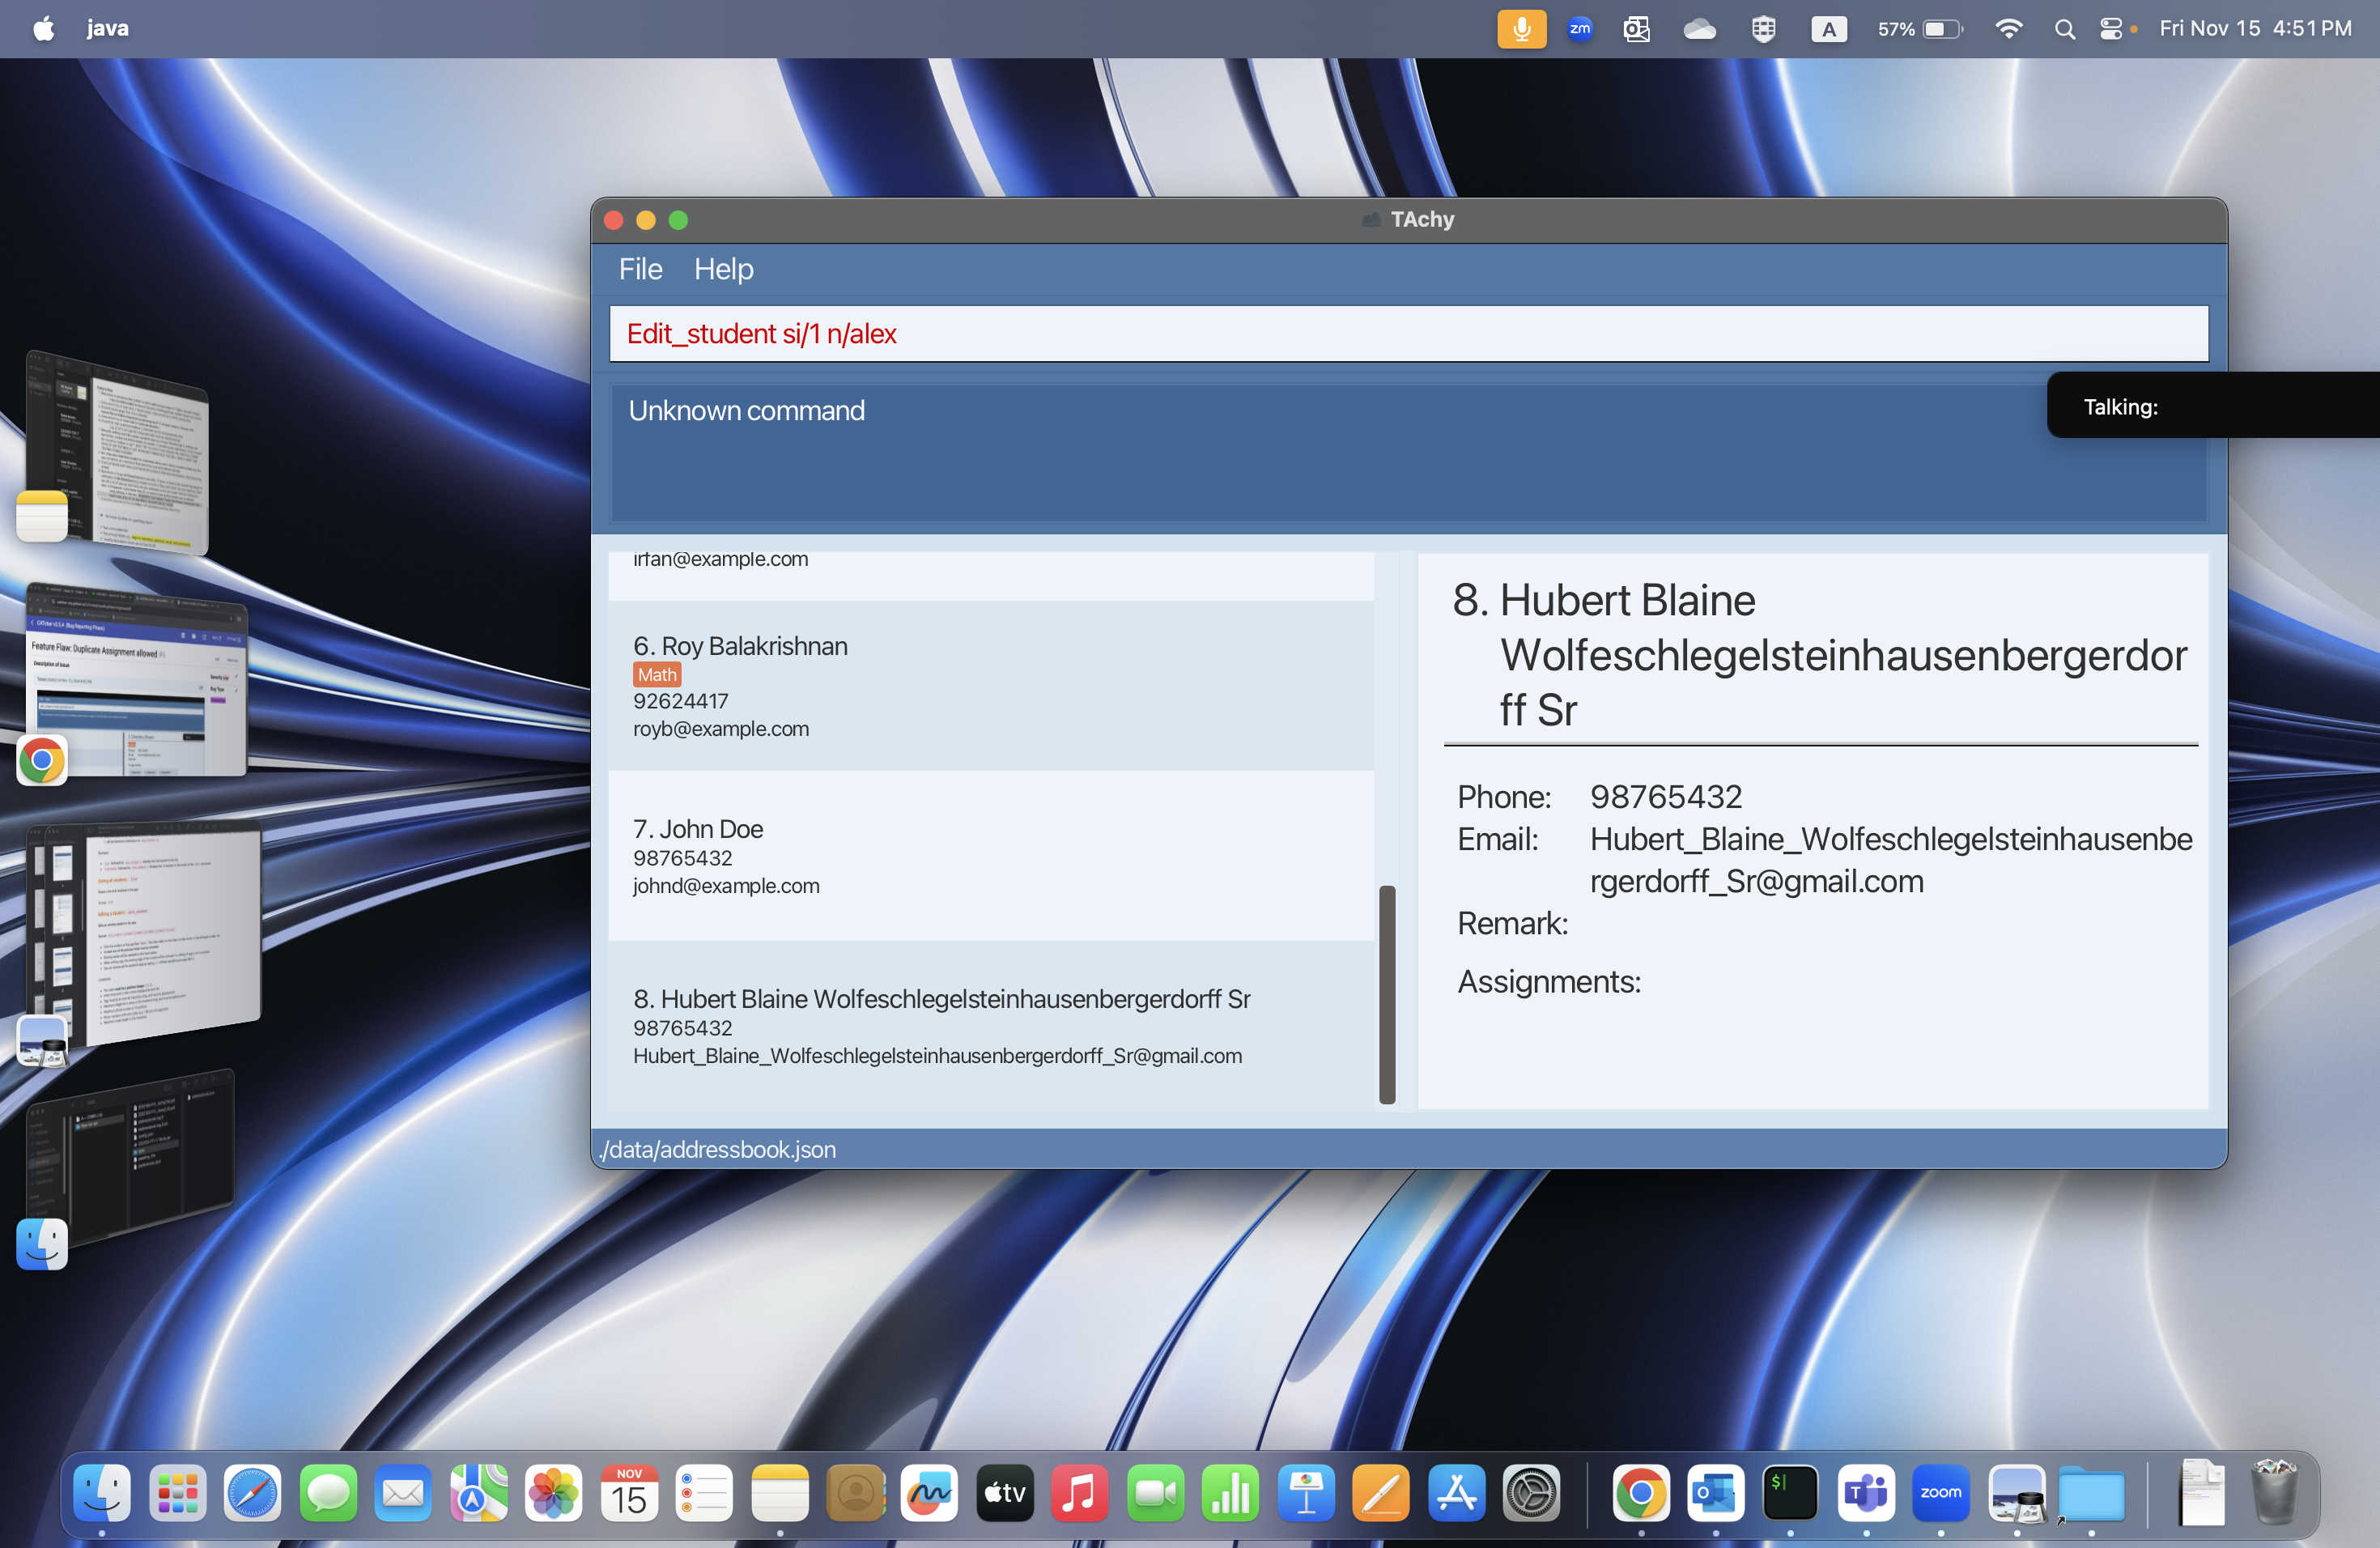Open App Store in the Dock

[1456, 1493]
